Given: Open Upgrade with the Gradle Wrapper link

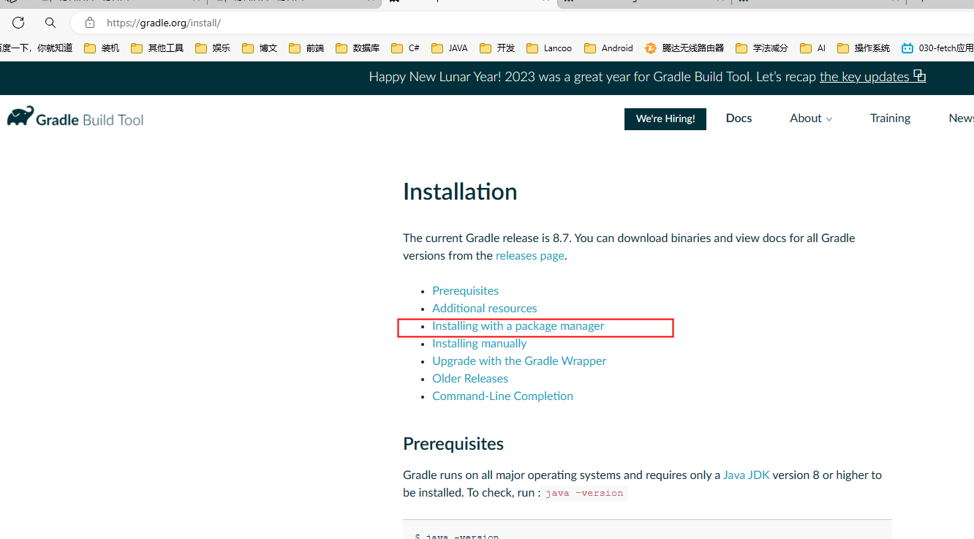Looking at the screenshot, I should coord(519,361).
